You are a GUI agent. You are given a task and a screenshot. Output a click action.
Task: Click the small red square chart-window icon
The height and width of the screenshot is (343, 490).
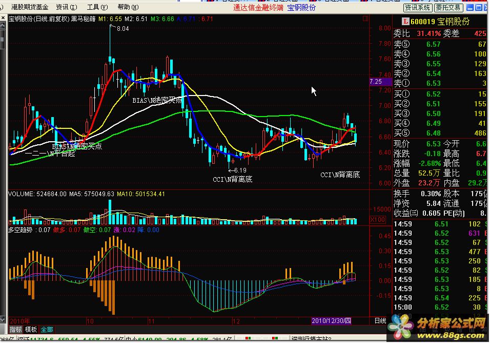pyautogui.click(x=365, y=18)
